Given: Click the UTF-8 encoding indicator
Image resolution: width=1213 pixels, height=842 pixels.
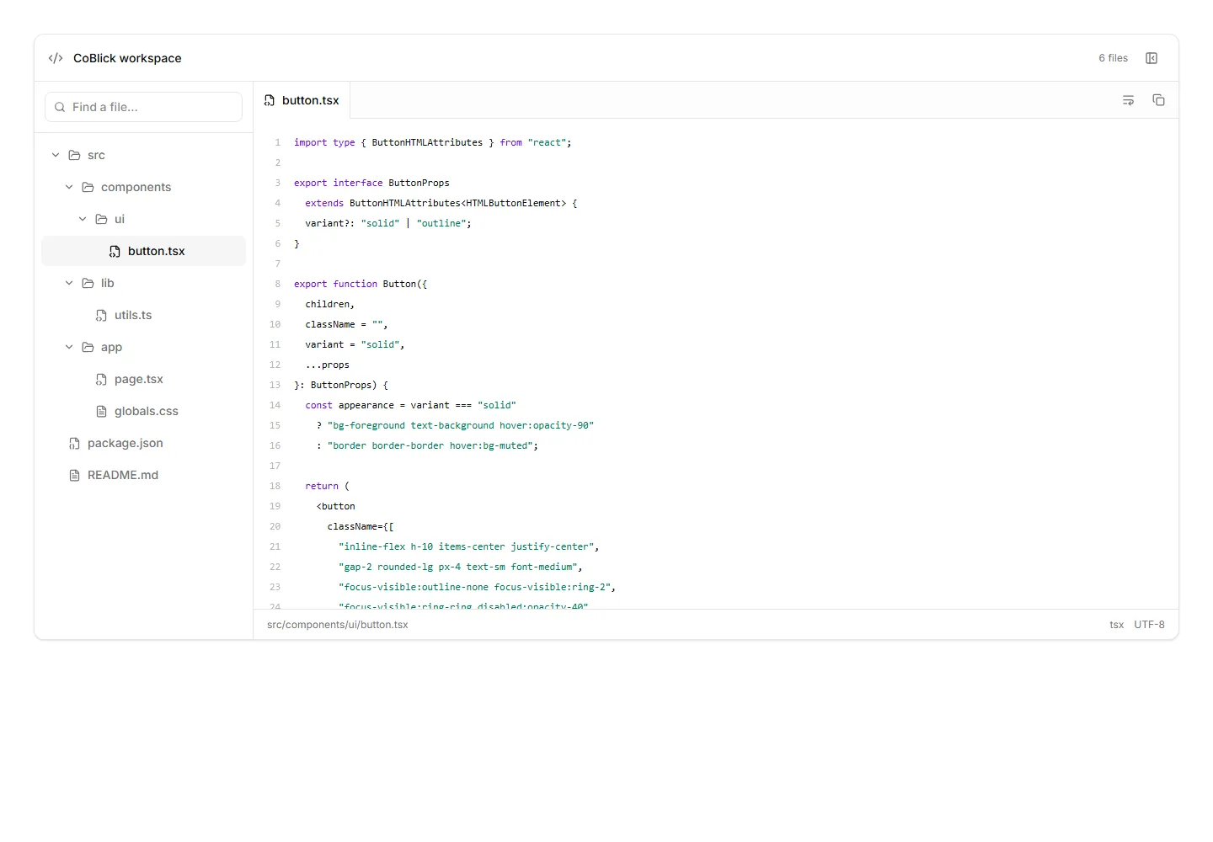Looking at the screenshot, I should point(1149,625).
